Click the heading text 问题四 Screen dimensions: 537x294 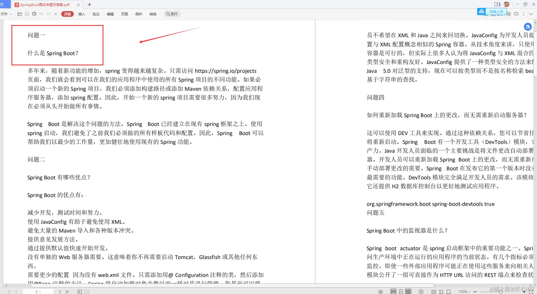pyautogui.click(x=375, y=98)
